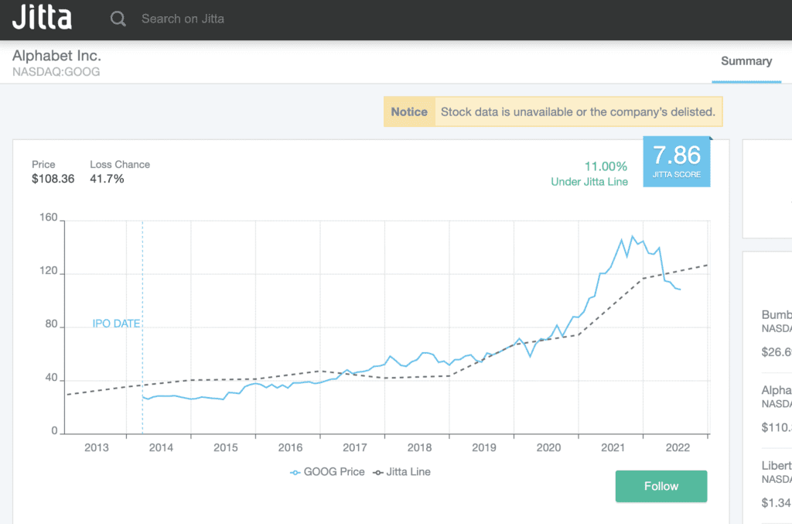This screenshot has width=792, height=524.
Task: Click the 2017 label on the chart axis
Action: coord(354,447)
